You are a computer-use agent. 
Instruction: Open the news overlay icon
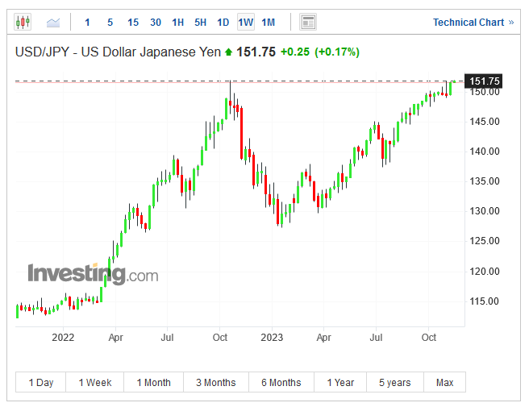pyautogui.click(x=307, y=22)
